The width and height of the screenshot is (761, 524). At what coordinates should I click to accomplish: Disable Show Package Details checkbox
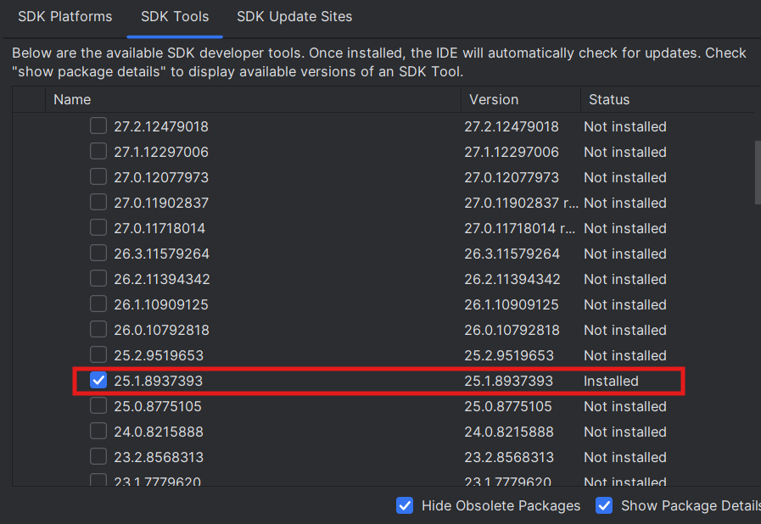click(604, 506)
